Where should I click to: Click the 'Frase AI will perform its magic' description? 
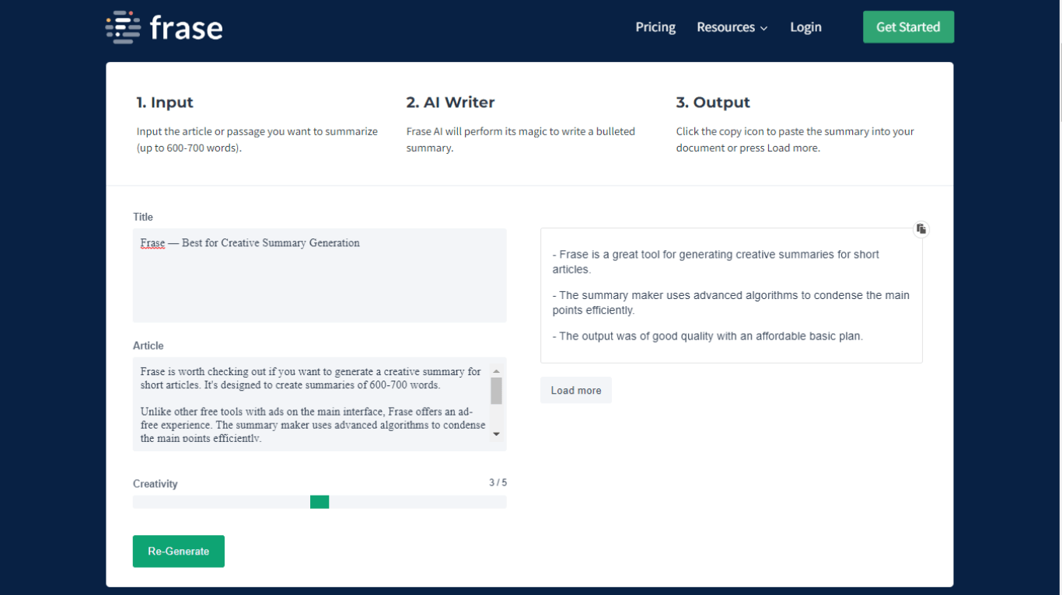[x=521, y=140]
